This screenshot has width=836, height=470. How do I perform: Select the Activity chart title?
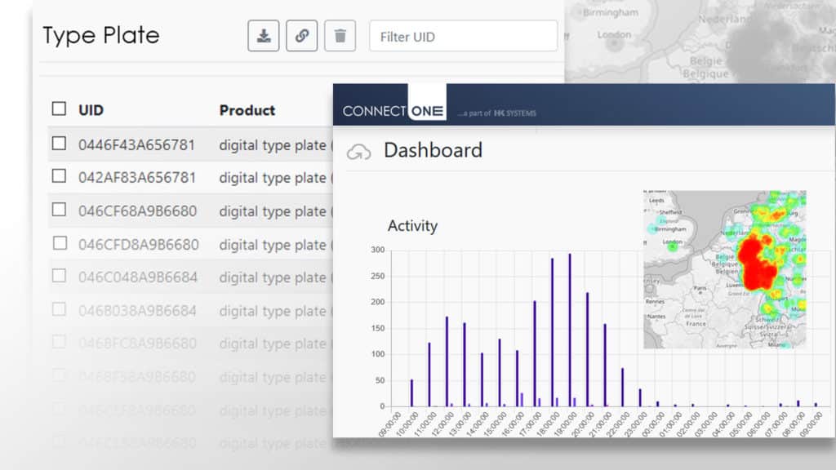[x=412, y=226]
